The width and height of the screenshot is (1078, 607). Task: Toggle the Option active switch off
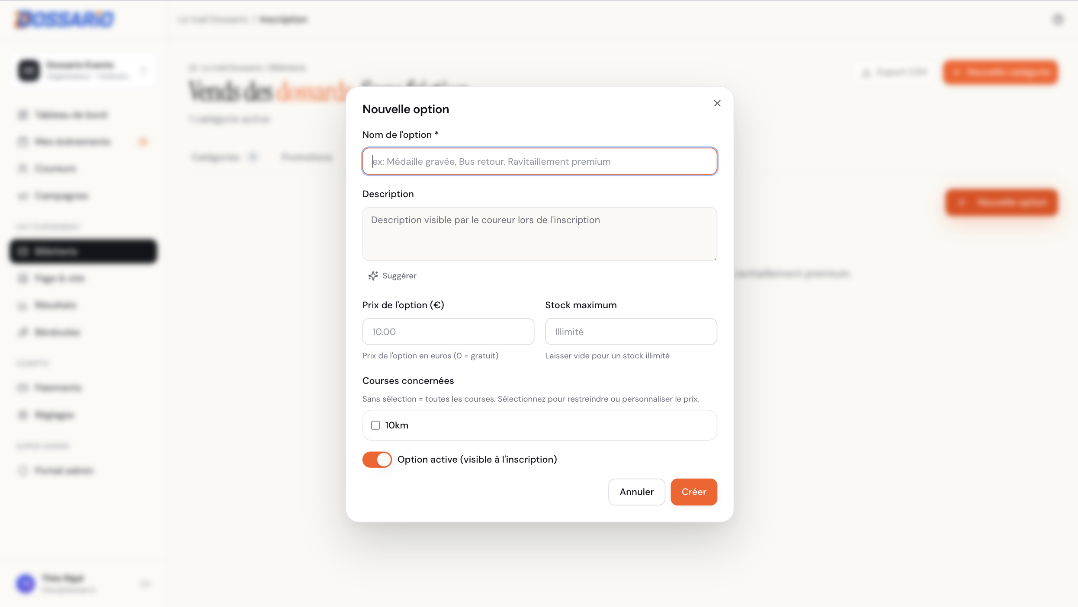click(377, 460)
